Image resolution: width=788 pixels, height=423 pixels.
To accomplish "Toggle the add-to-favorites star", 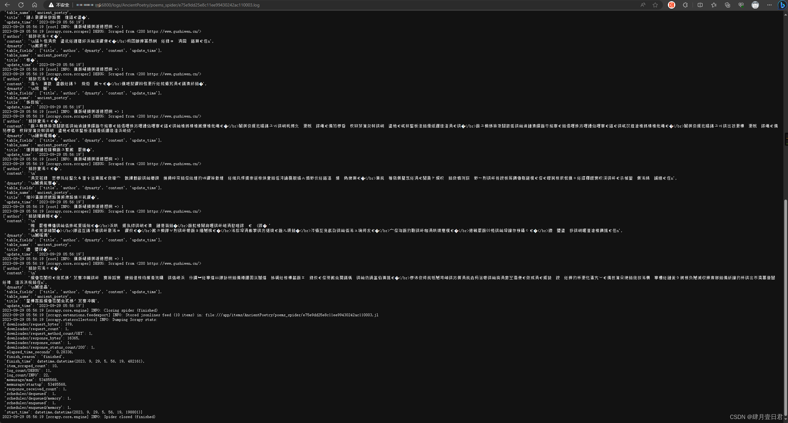I will [x=655, y=5].
